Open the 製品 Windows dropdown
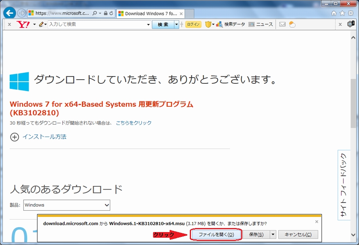Image resolution: width=359 pixels, height=245 pixels. point(67,205)
